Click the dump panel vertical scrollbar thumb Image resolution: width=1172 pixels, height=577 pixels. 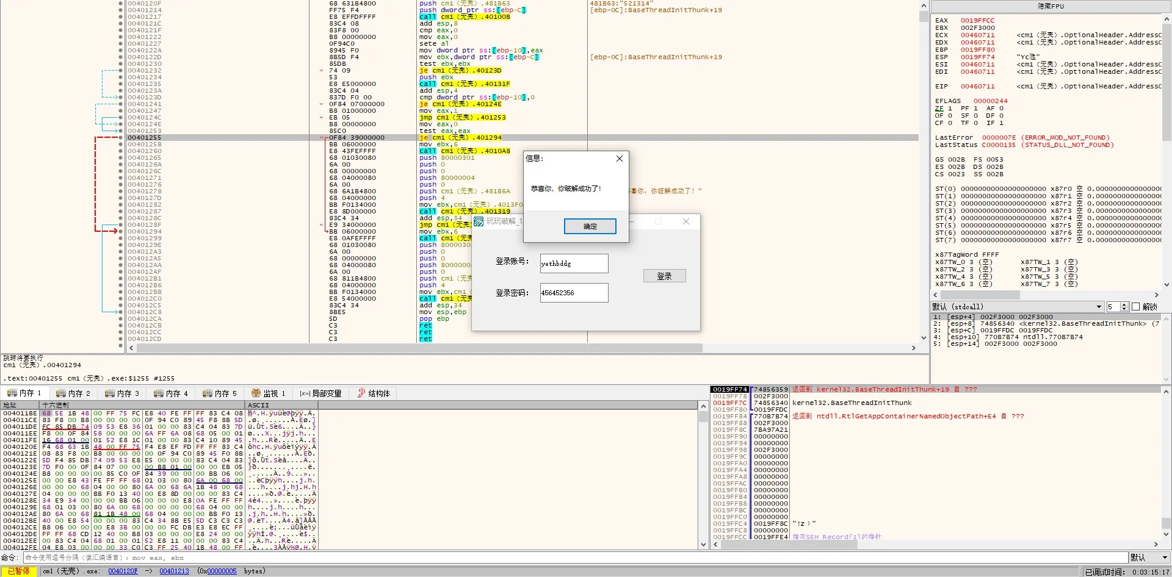point(703,417)
